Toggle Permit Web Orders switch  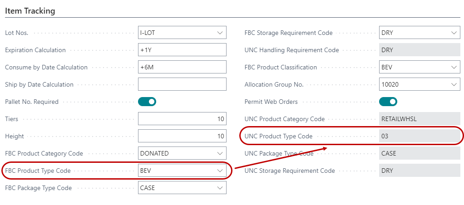[388, 102]
